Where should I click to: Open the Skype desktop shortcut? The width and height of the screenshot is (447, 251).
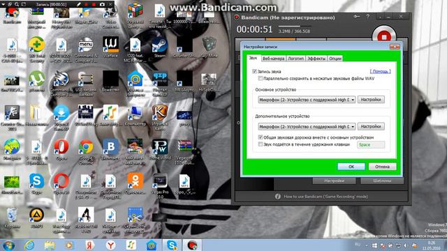(x=36, y=183)
